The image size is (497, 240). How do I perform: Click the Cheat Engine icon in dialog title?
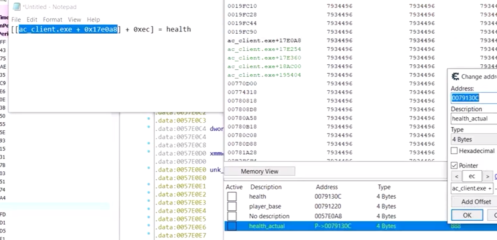click(455, 76)
